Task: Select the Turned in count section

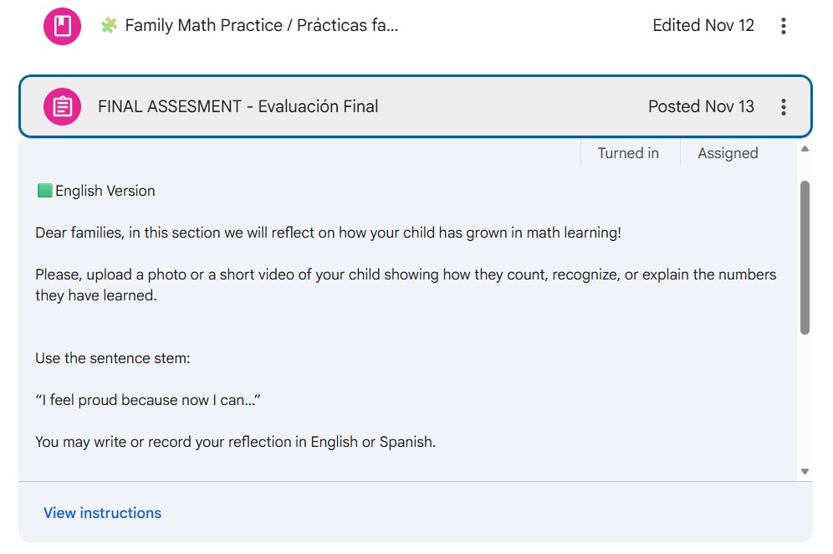Action: [628, 153]
